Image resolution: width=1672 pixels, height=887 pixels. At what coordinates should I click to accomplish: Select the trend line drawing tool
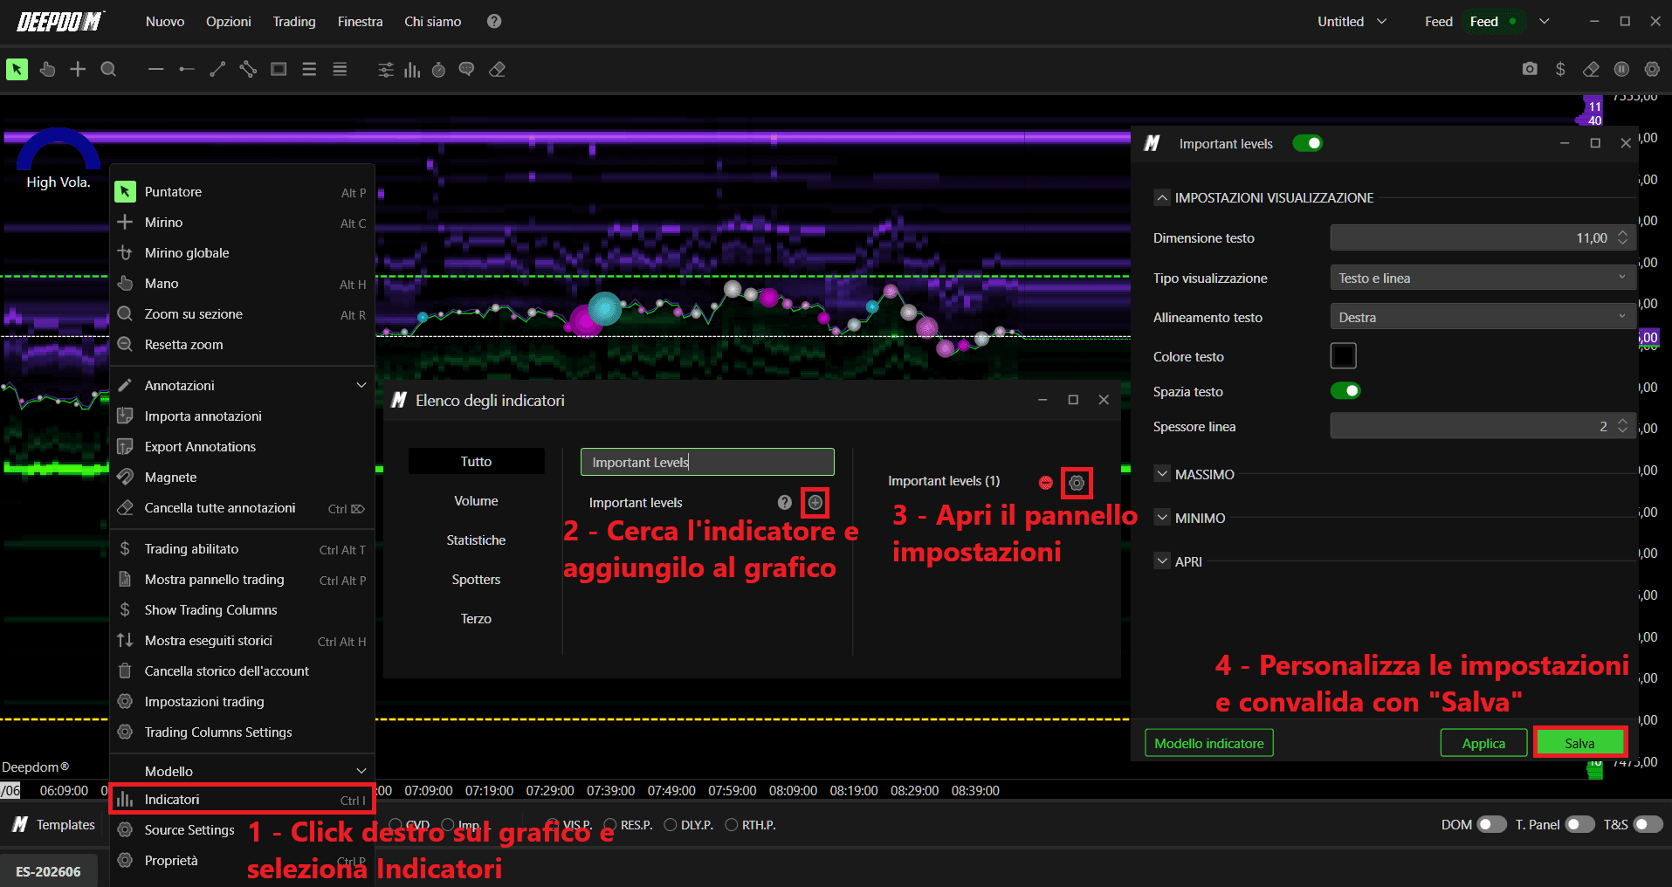click(x=217, y=69)
